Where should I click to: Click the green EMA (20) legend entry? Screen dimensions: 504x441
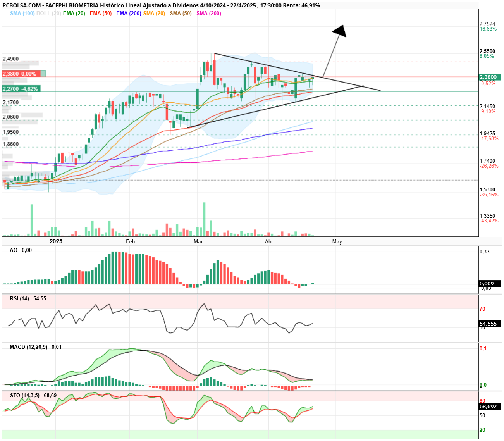coord(74,13)
